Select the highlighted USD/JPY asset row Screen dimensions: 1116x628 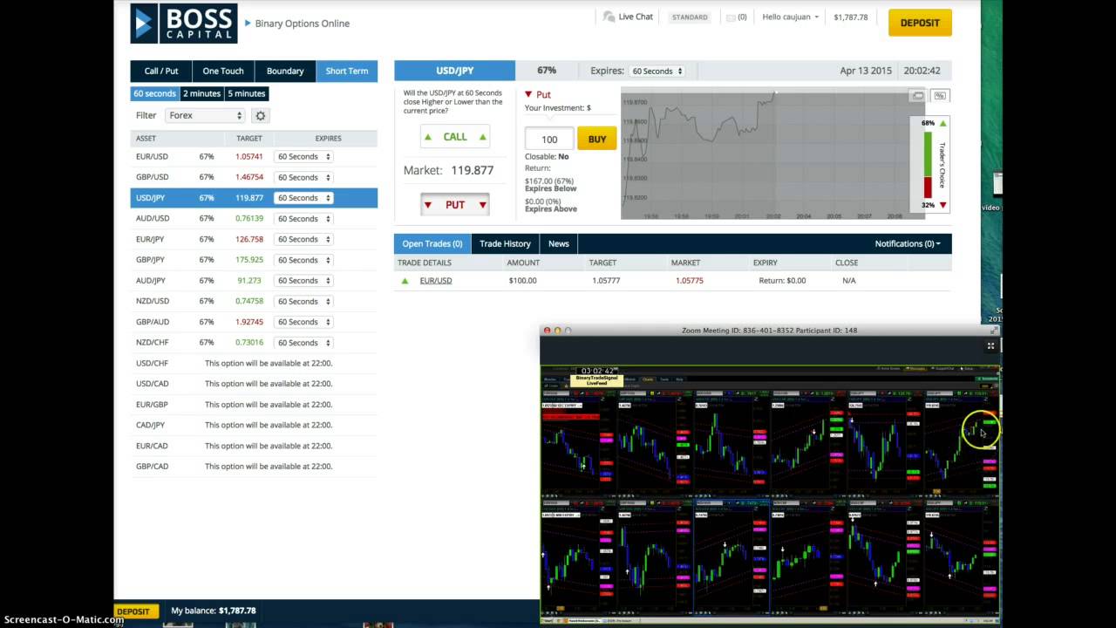pyautogui.click(x=254, y=198)
